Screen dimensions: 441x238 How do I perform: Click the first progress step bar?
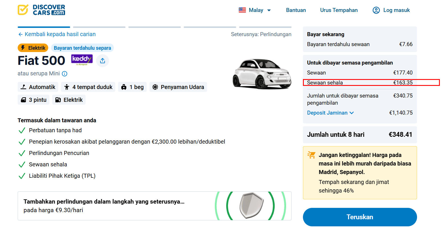point(44,27)
